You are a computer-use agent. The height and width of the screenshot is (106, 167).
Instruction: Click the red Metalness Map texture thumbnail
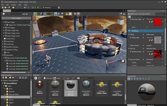coord(158,54)
